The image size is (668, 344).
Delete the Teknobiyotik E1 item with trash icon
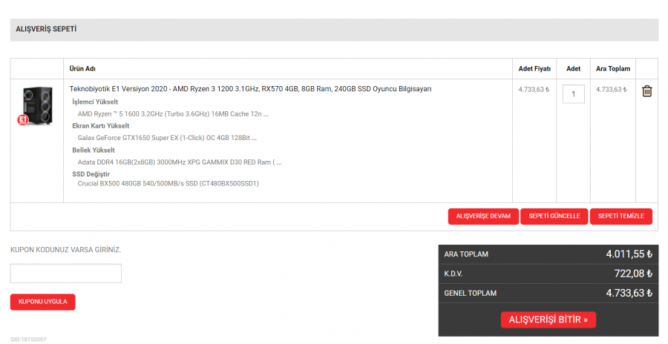[646, 90]
